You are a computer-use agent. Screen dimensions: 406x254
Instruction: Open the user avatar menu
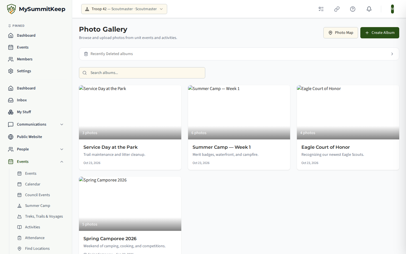pos(392,9)
